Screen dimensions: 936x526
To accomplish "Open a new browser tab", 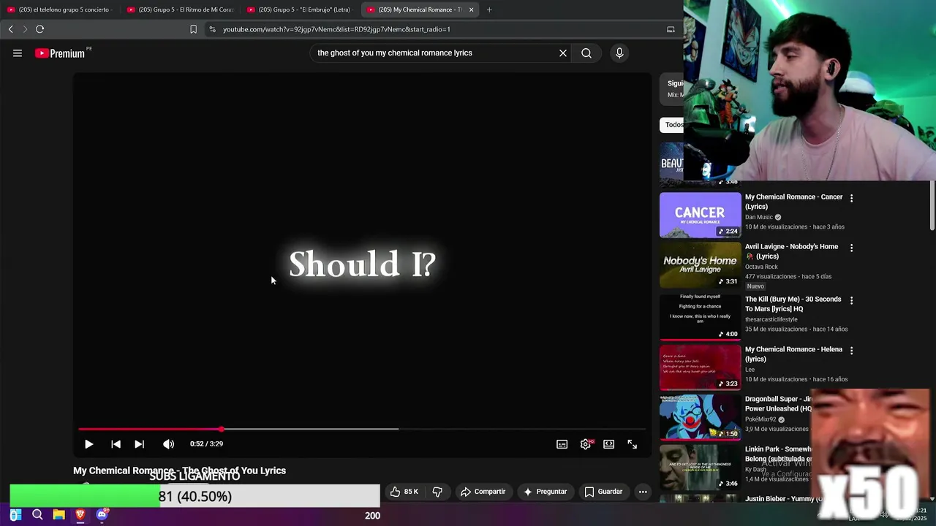I will 489,9.
